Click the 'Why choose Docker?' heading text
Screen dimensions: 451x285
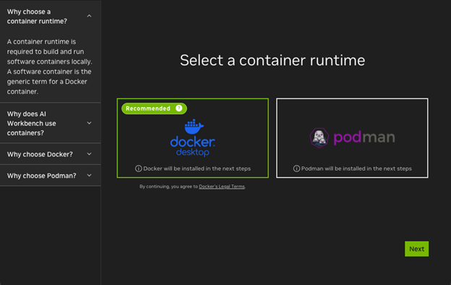(x=40, y=154)
